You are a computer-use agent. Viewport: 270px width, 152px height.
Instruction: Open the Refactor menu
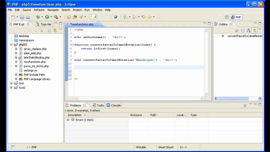click(x=39, y=10)
